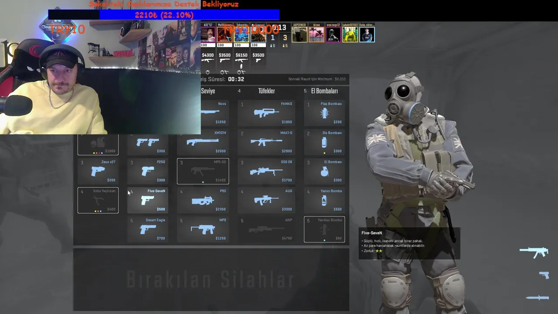Buy the Yanıcı Bomba incendiary
This screenshot has width=558, height=314.
click(324, 201)
